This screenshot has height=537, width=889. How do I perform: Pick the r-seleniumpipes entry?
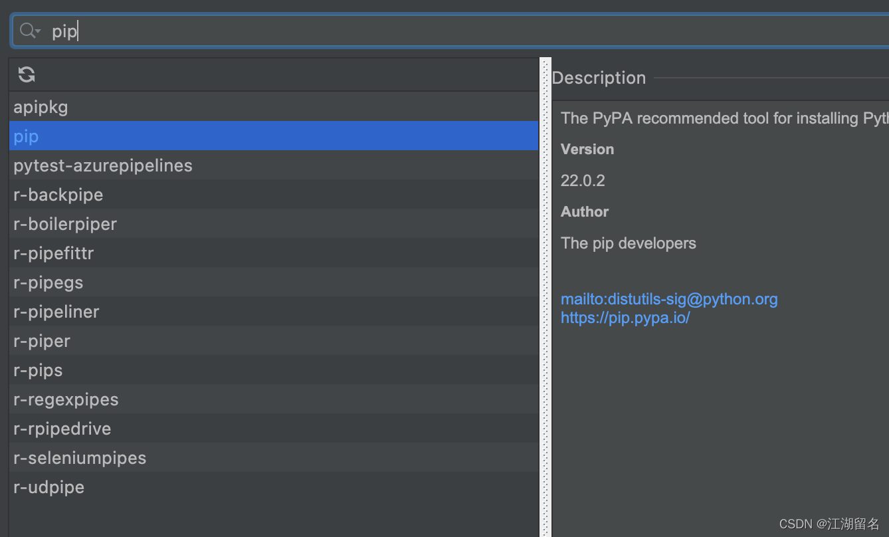coord(80,458)
